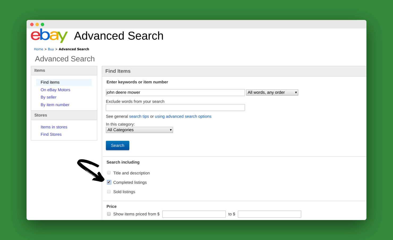Viewport: 393px width, 240px height.
Task: Enable the Sold listings checkbox
Action: coord(109,192)
